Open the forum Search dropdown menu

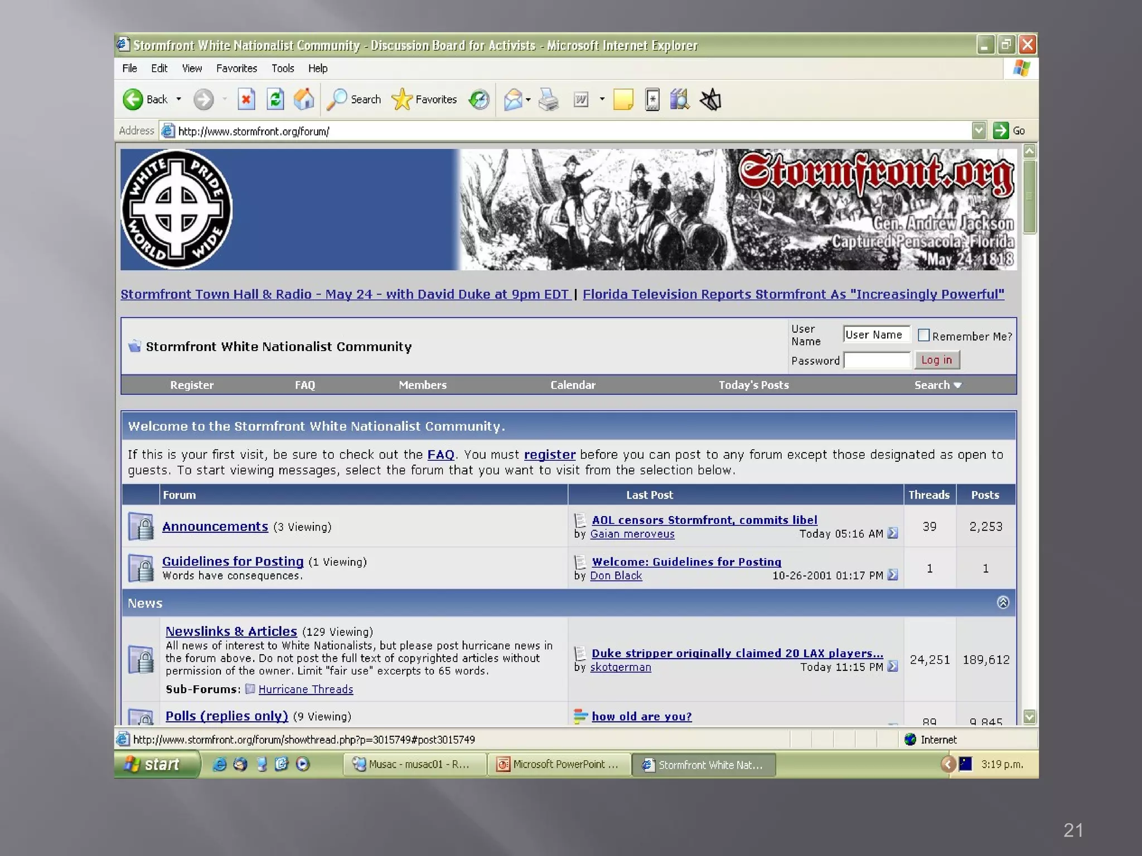[938, 385]
